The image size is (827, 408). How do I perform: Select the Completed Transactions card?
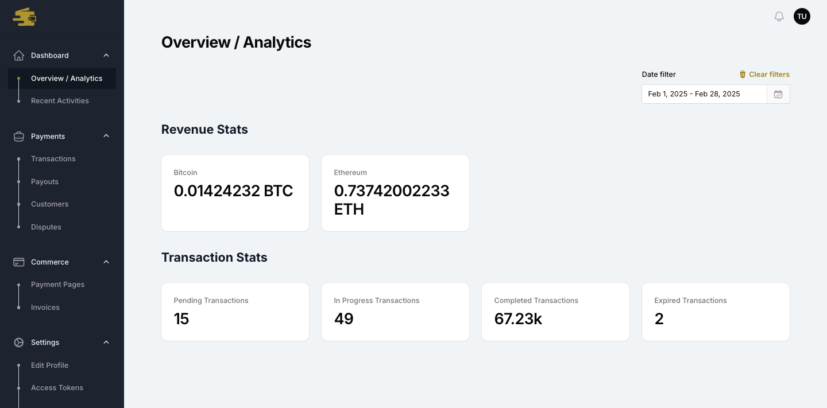[555, 312]
